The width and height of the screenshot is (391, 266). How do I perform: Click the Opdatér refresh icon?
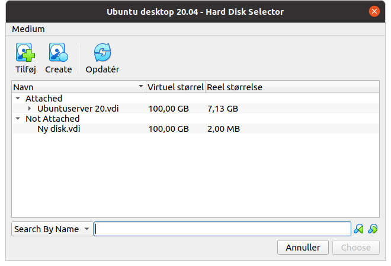click(x=102, y=52)
